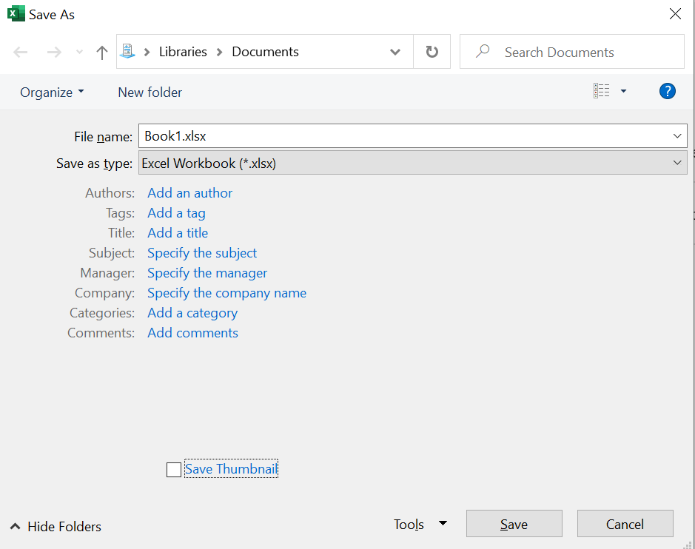Expand the address bar path dropdown
Image resolution: width=695 pixels, height=549 pixels.
[x=395, y=51]
